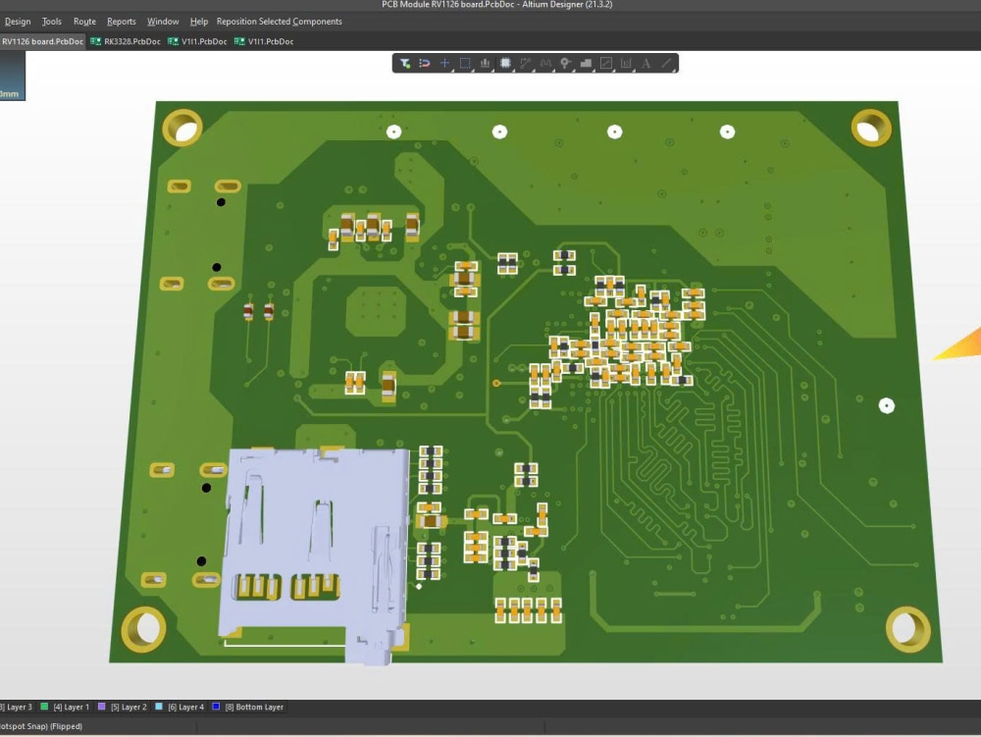Image resolution: width=981 pixels, height=737 pixels.
Task: Select the [5] Layer 2 layer tab
Action: point(122,707)
